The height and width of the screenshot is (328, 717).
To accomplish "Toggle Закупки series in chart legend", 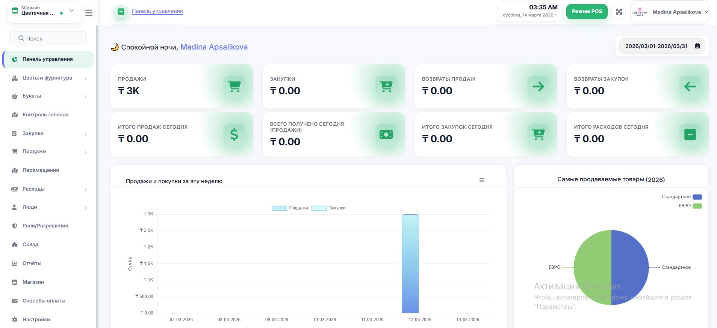I will (x=329, y=208).
